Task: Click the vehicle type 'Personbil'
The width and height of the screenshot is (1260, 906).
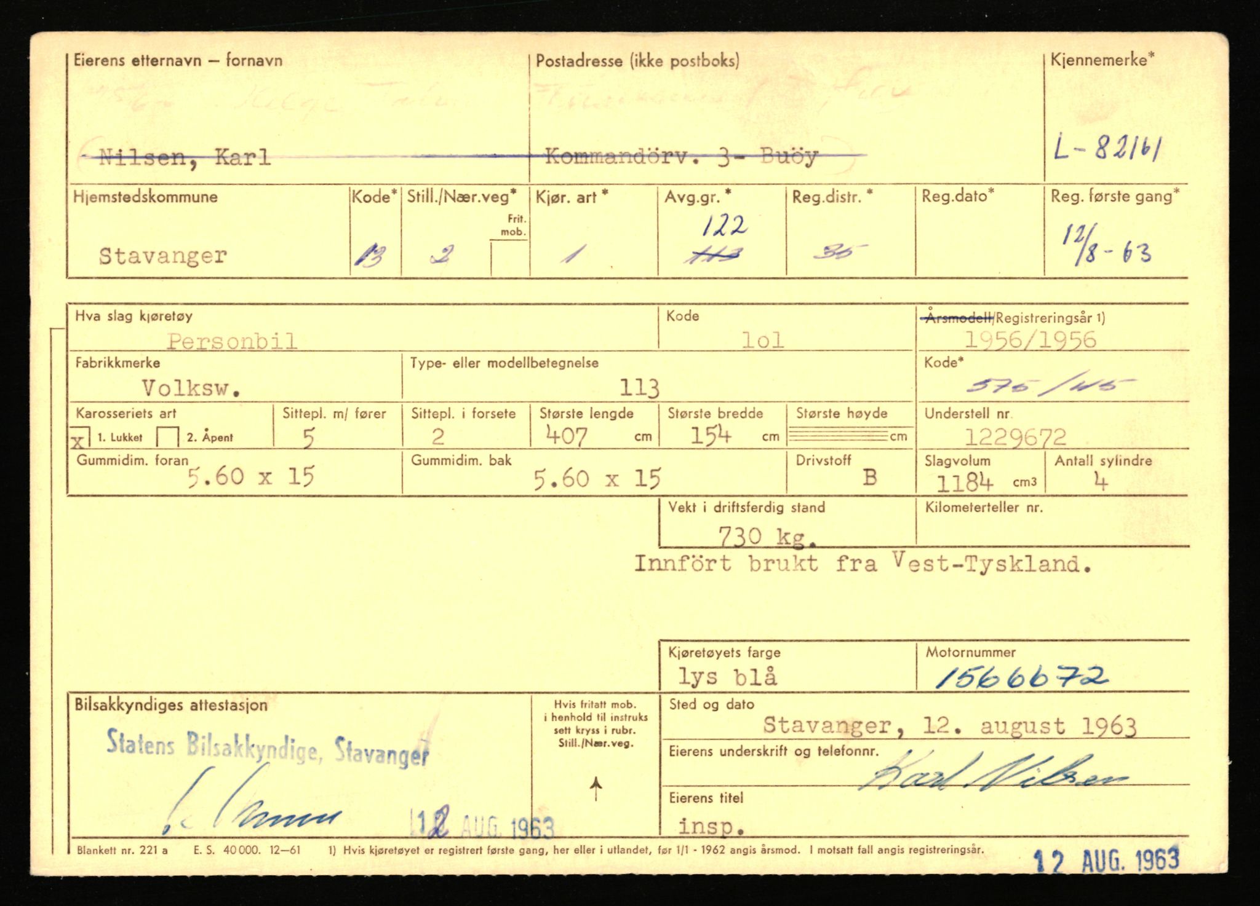Action: [x=232, y=341]
